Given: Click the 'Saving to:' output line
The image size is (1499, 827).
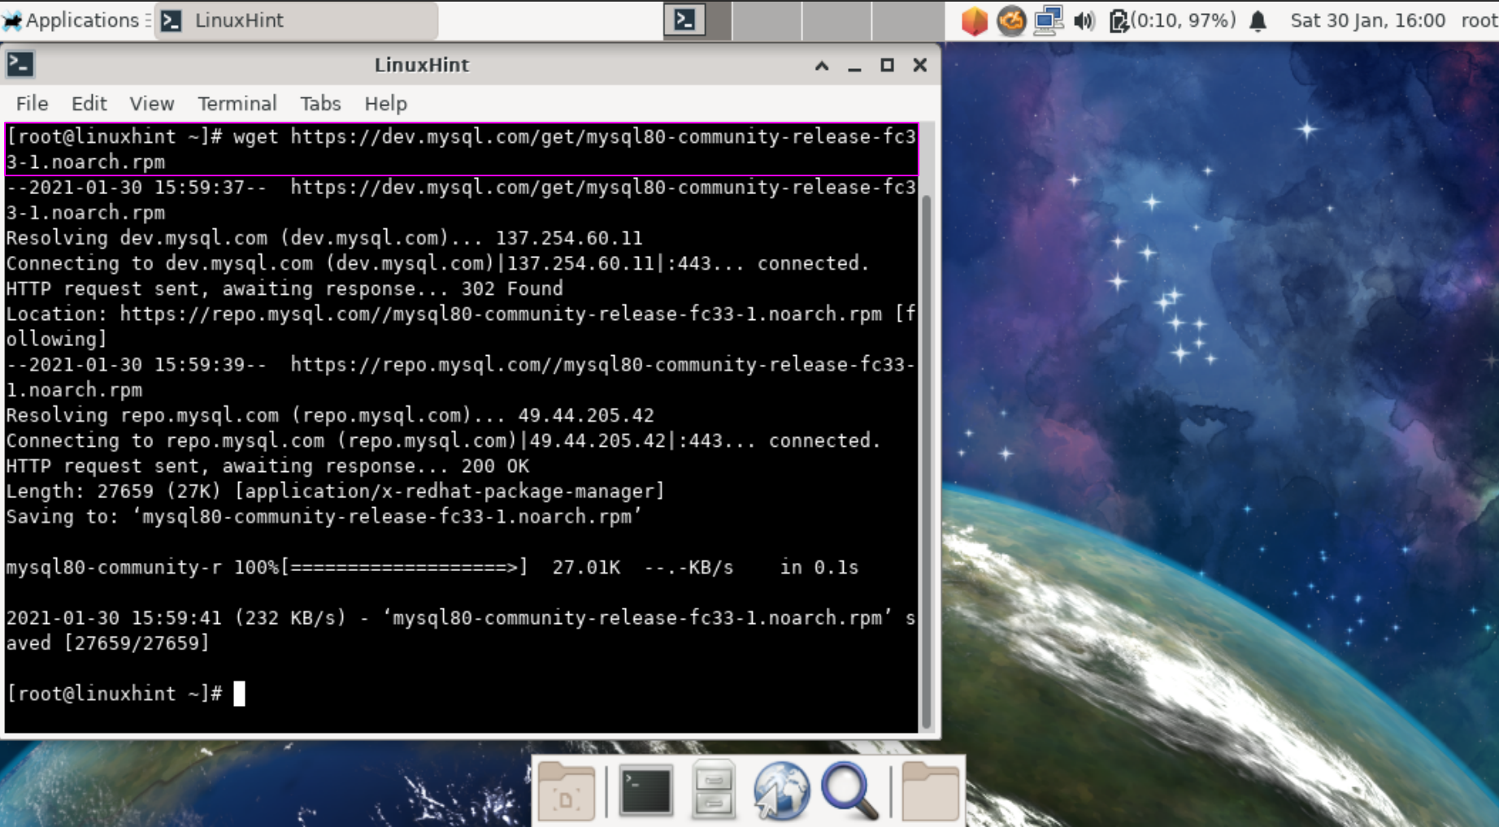Looking at the screenshot, I should (x=324, y=517).
